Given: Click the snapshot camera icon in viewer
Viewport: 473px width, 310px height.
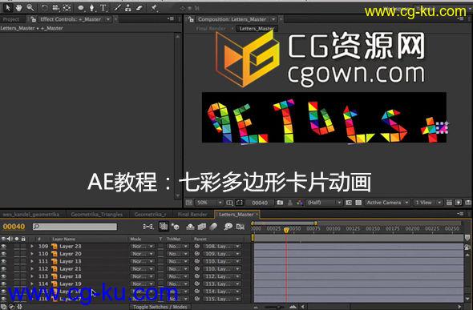Looking at the screenshot, I should (280, 203).
